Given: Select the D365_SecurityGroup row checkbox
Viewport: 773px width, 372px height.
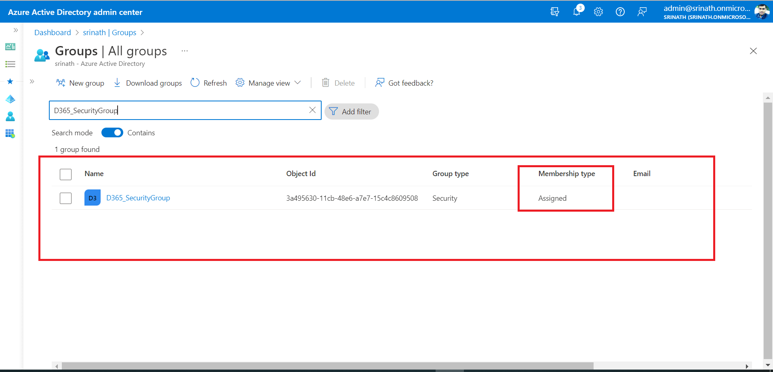Looking at the screenshot, I should 65,198.
